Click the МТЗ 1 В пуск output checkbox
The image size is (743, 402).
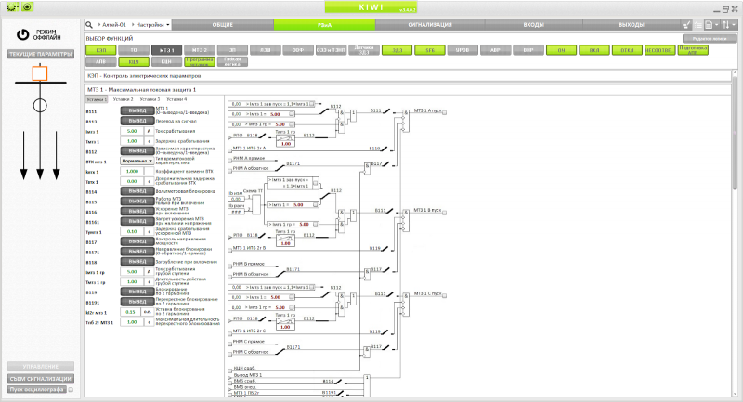pyautogui.click(x=444, y=213)
